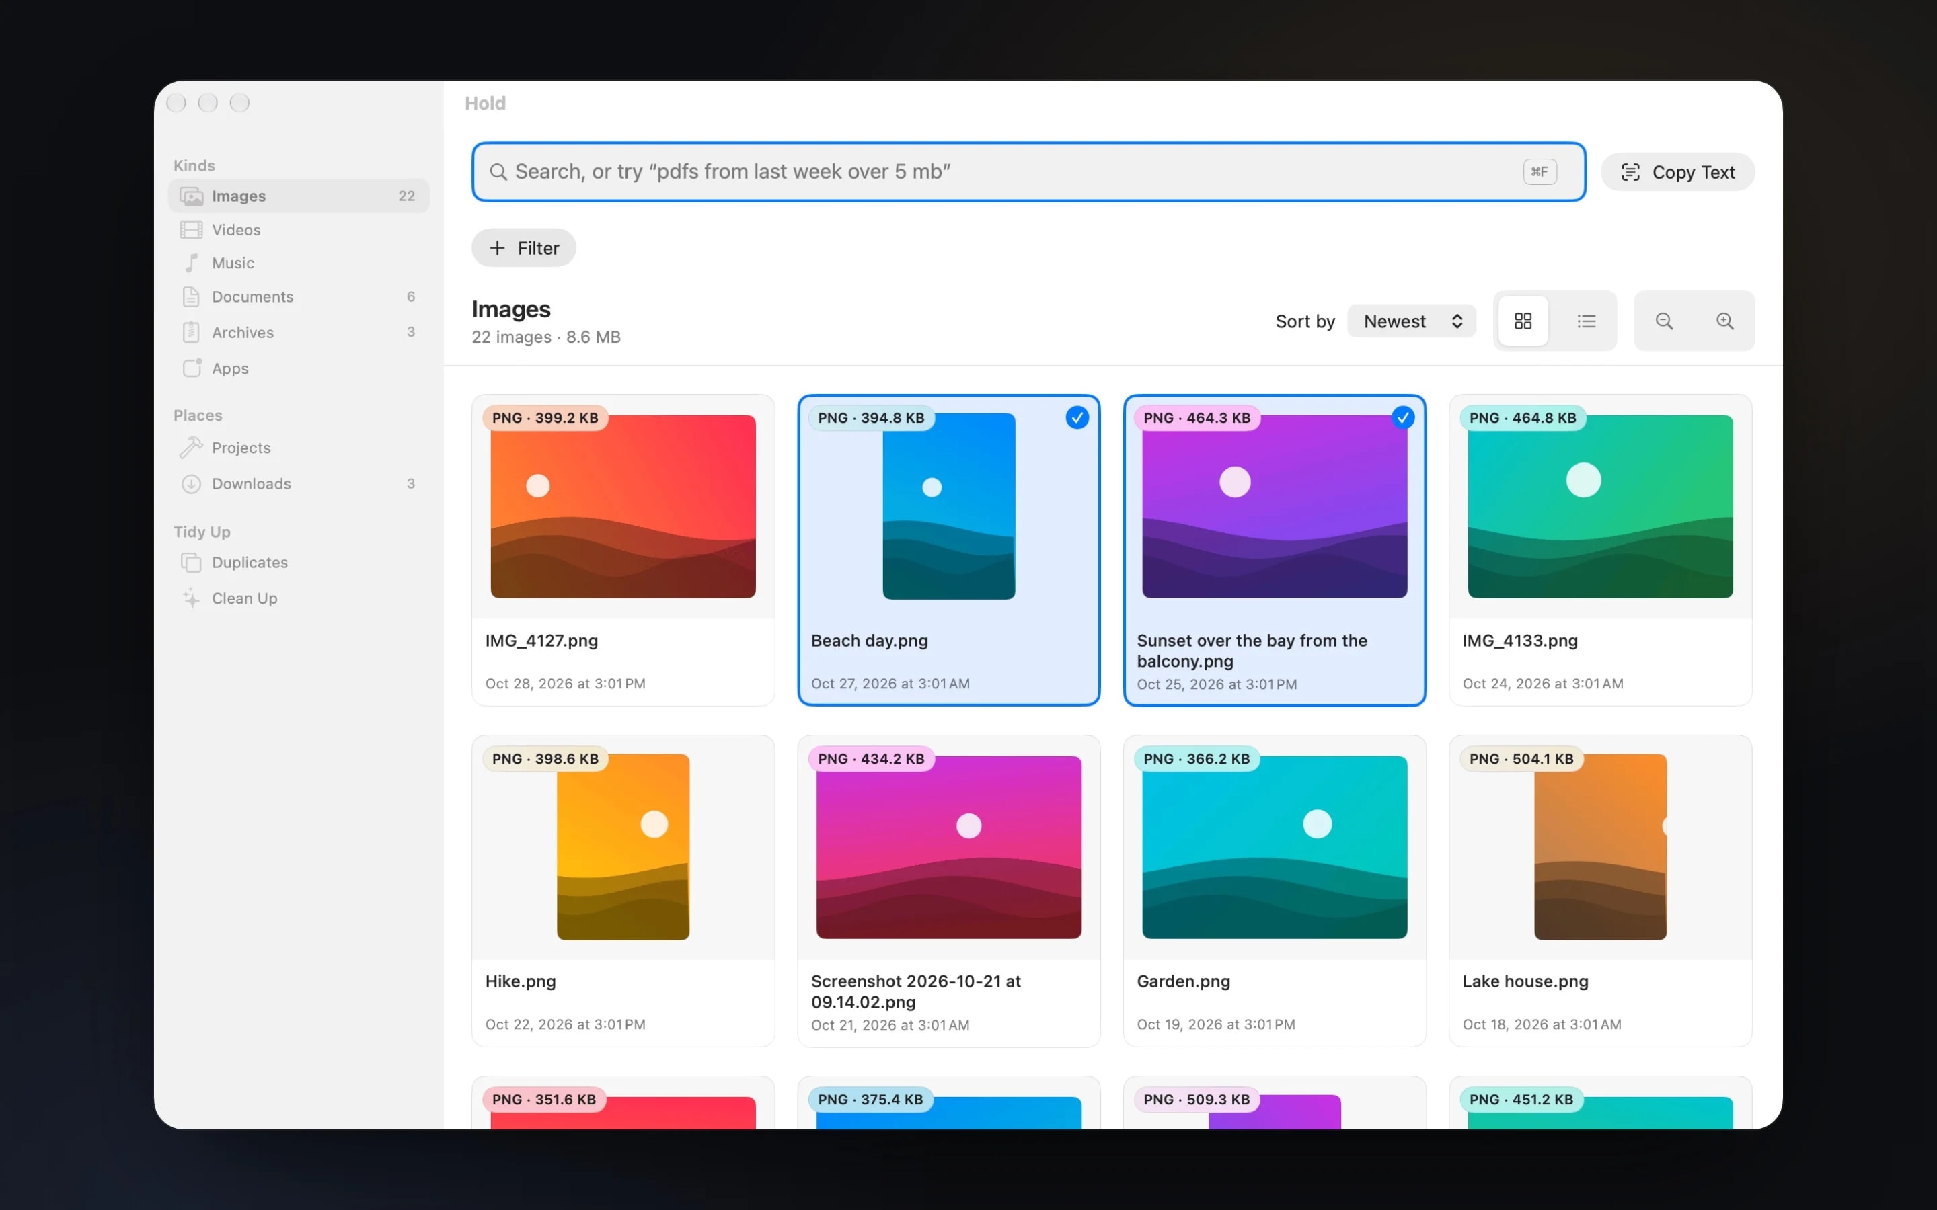Viewport: 1937px width, 1210px height.
Task: Click the PNG · 504.1 KB badge
Action: click(x=1521, y=759)
